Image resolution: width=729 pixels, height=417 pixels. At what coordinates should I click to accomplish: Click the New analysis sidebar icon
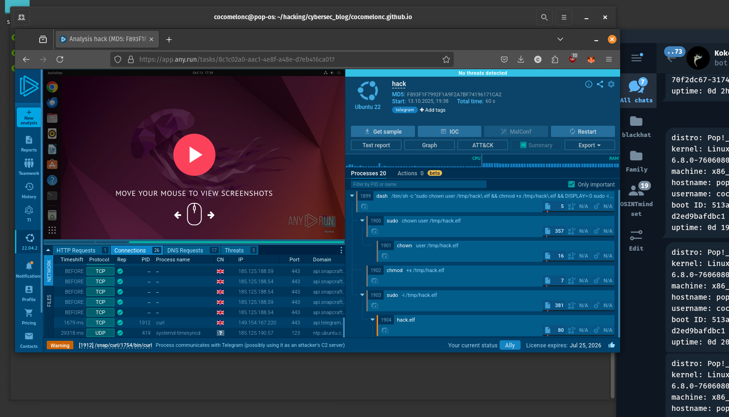tap(29, 117)
